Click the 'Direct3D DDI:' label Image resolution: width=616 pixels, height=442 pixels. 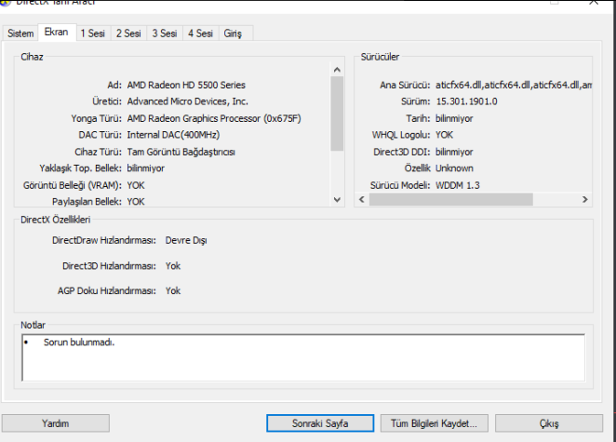[402, 152]
